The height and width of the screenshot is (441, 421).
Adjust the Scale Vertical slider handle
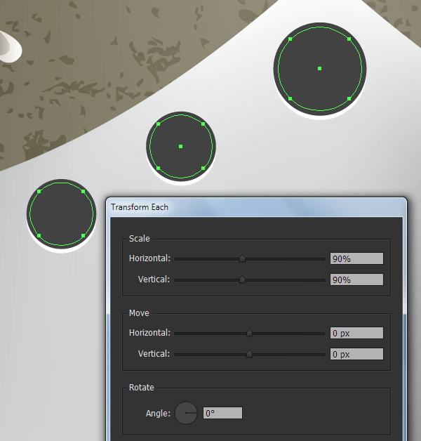point(242,279)
